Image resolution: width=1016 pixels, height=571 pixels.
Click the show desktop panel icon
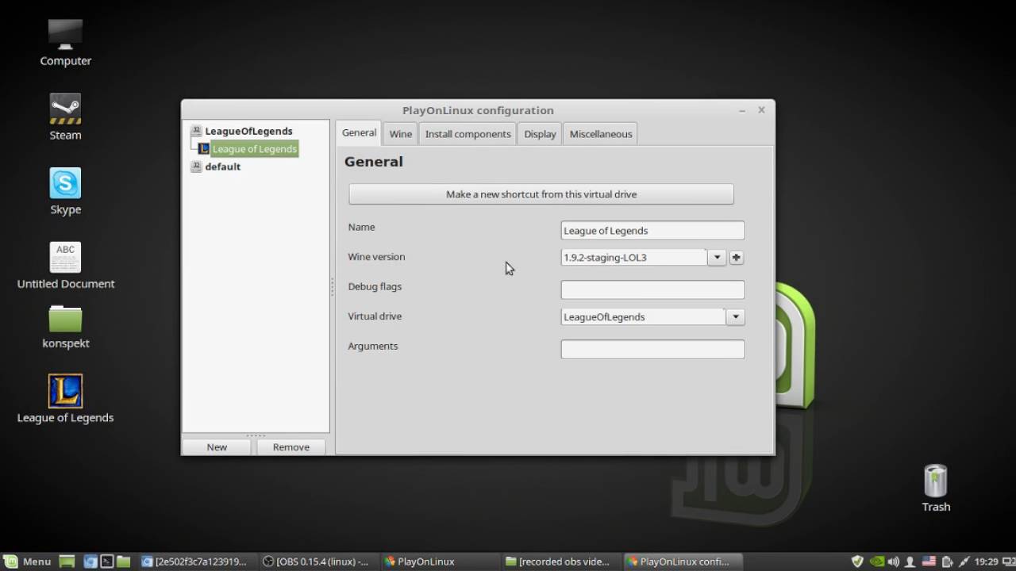[67, 561]
